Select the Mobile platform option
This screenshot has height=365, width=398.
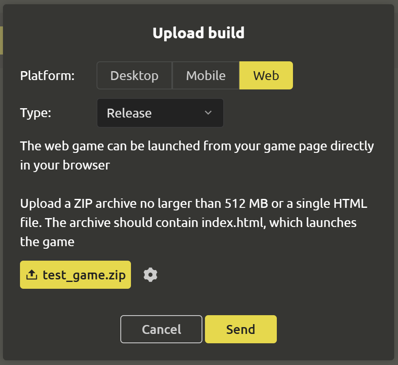point(206,75)
